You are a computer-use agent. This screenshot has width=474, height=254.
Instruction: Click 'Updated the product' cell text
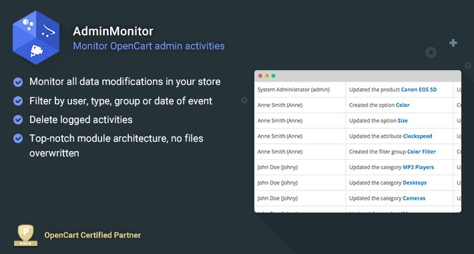[x=375, y=90]
